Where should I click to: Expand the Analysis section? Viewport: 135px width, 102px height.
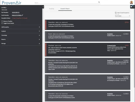[21, 31]
